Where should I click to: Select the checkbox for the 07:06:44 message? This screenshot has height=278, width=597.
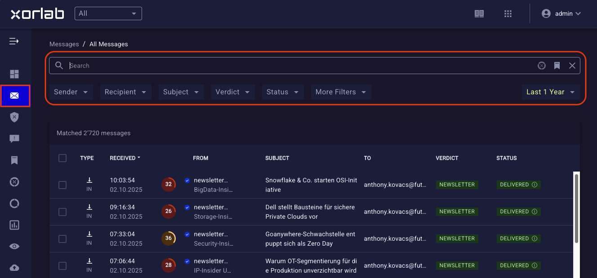click(x=62, y=266)
